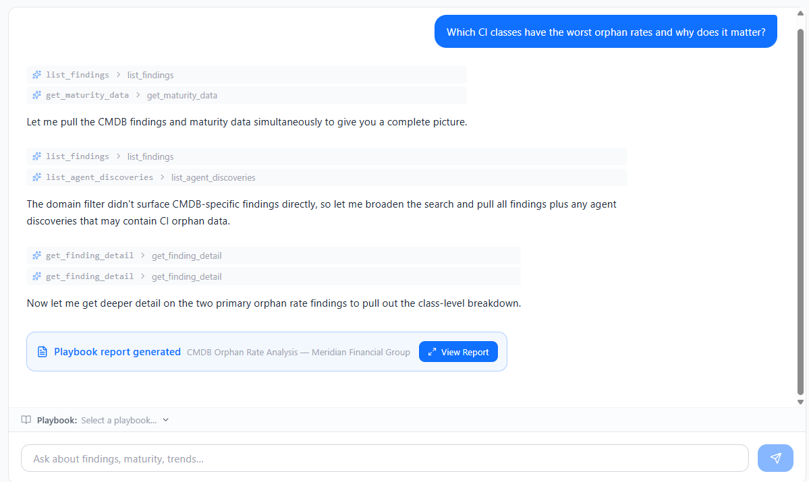Expand the get_maturity_data tool call chevron
This screenshot has height=482, width=809.
coord(138,95)
